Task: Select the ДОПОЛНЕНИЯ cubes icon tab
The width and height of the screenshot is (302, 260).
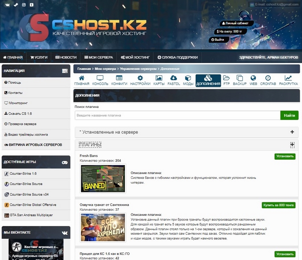Action: (208, 81)
